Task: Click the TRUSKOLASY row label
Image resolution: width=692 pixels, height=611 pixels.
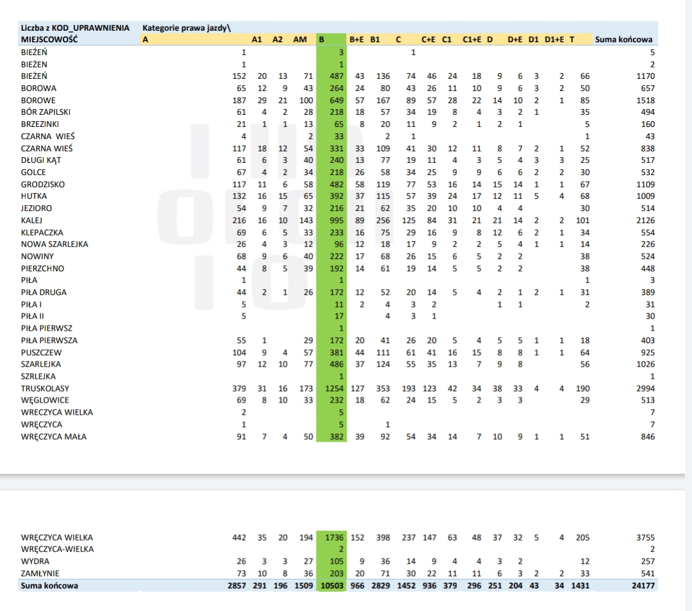Action: (x=45, y=389)
